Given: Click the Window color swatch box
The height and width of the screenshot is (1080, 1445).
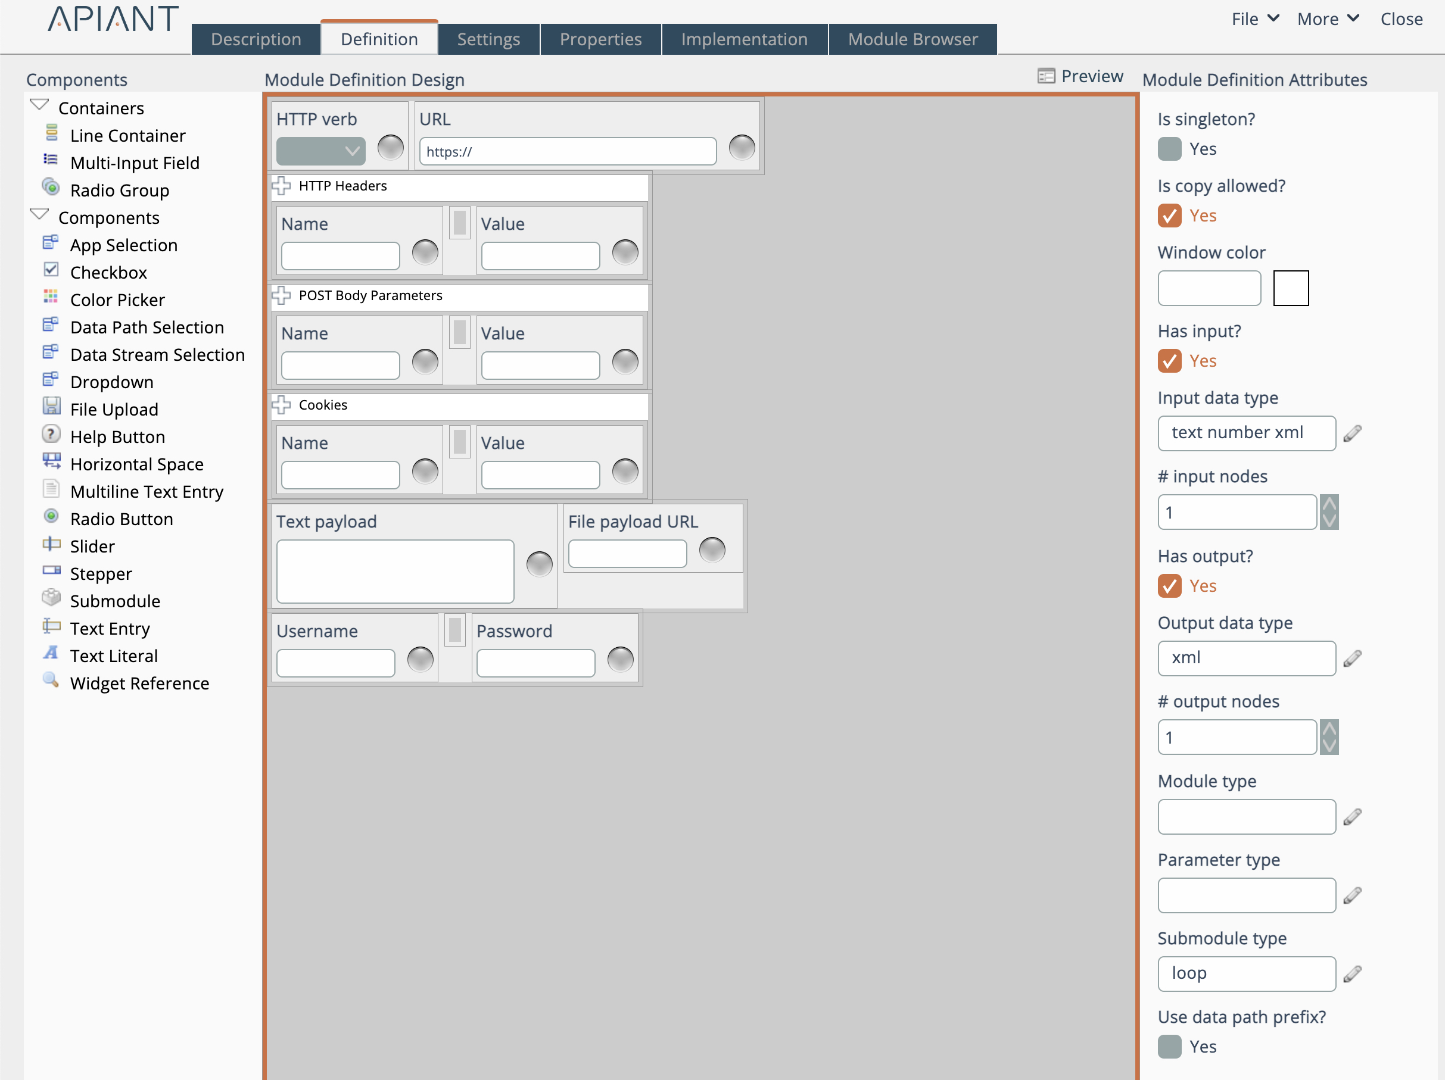Looking at the screenshot, I should point(1290,288).
